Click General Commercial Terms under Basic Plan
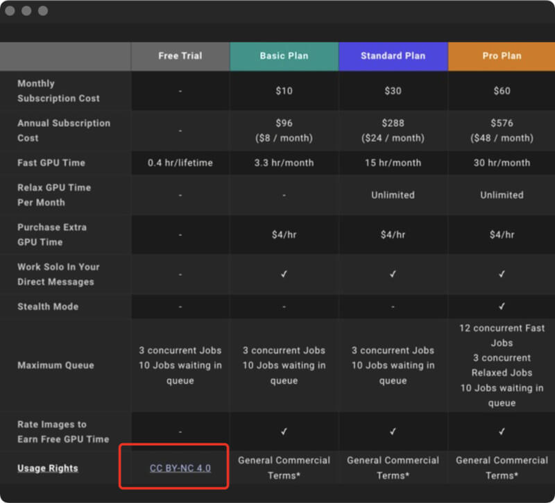This screenshot has height=503, width=555. pos(284,468)
